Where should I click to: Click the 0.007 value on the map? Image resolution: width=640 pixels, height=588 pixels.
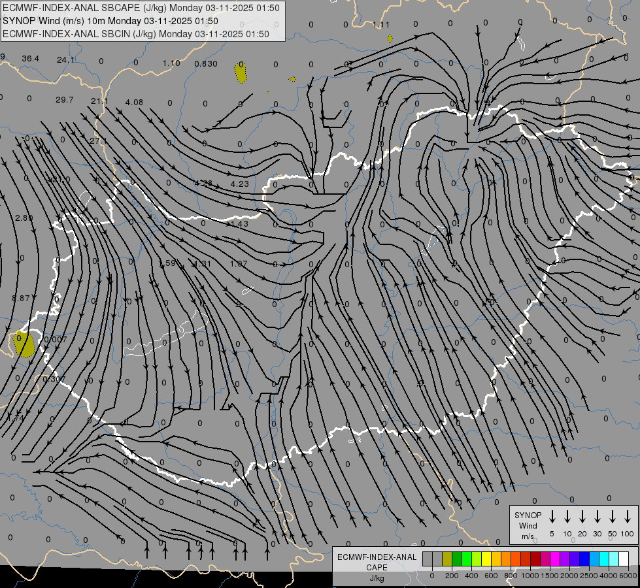(56, 339)
